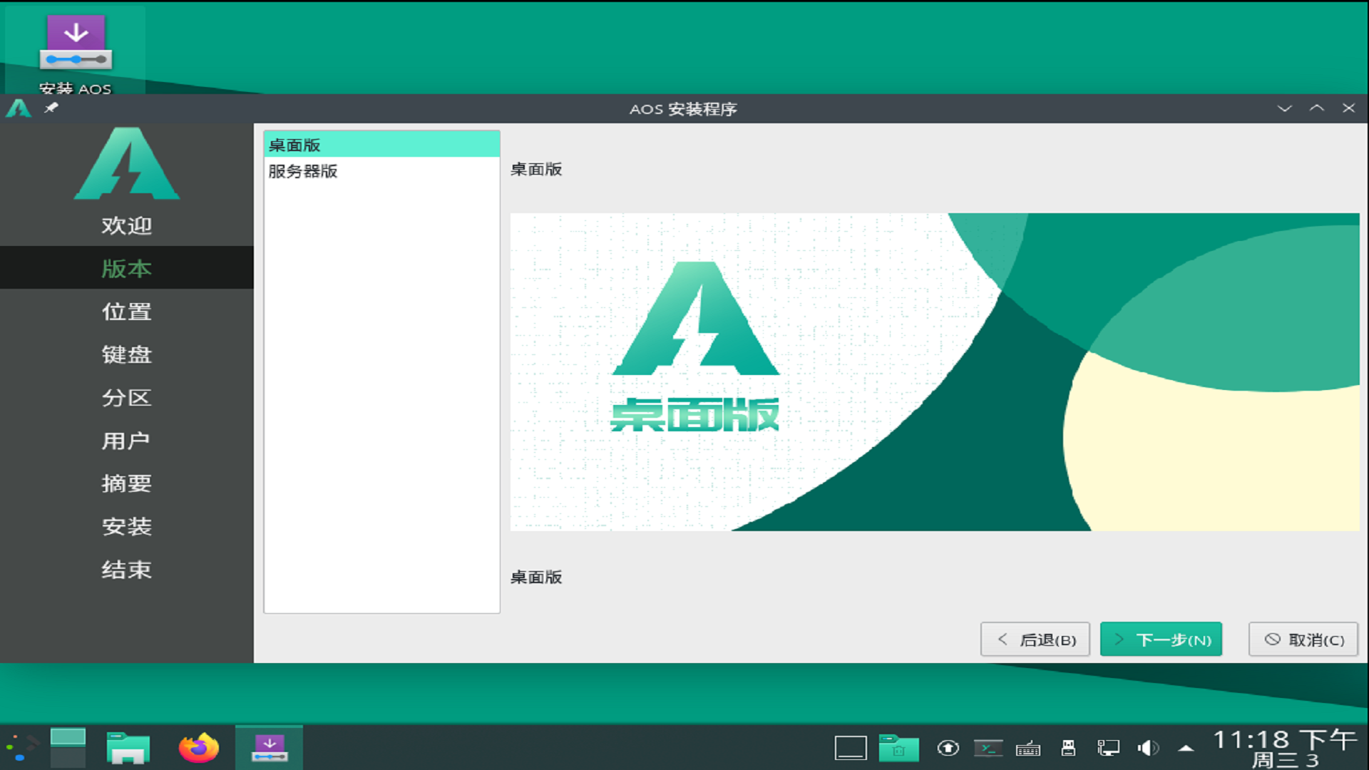
Task: Click the AOS logo in title bar
Action: (x=19, y=108)
